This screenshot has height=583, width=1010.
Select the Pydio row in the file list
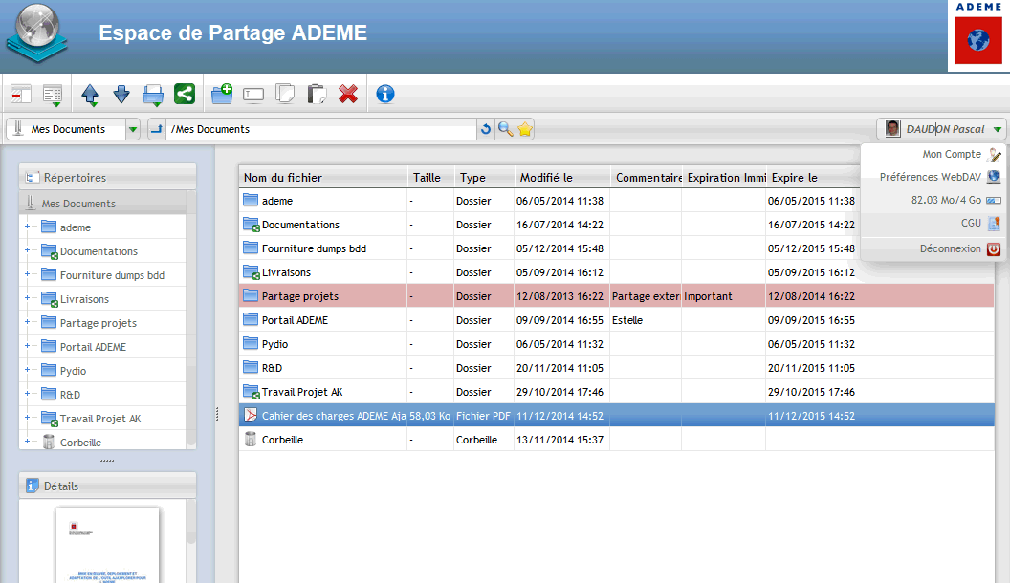click(617, 344)
